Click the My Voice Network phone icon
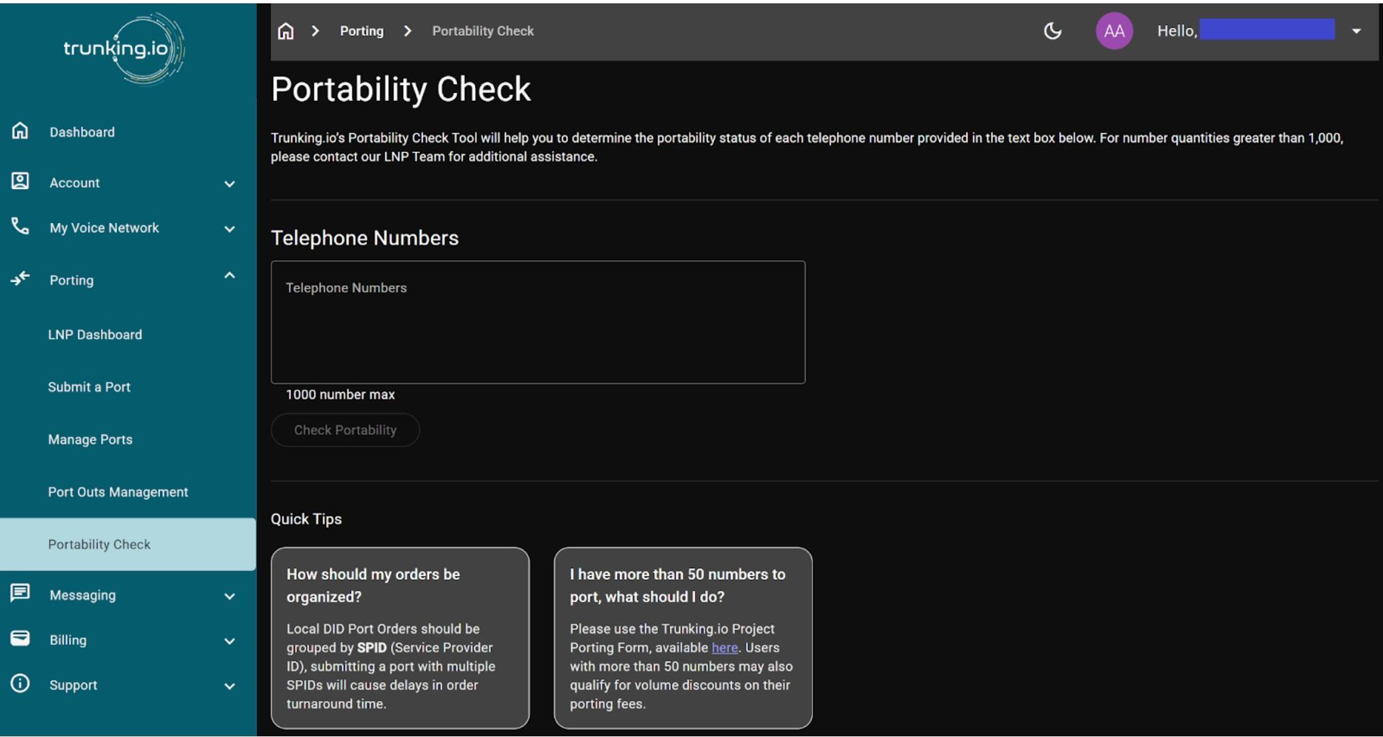Viewport: 1383px width, 737px height. (21, 226)
